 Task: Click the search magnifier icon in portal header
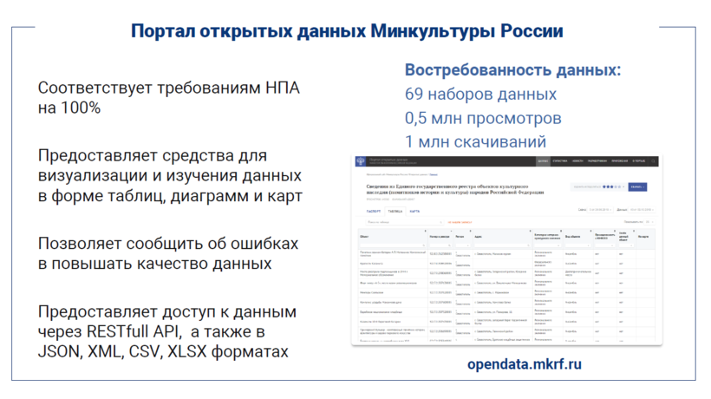click(x=654, y=161)
